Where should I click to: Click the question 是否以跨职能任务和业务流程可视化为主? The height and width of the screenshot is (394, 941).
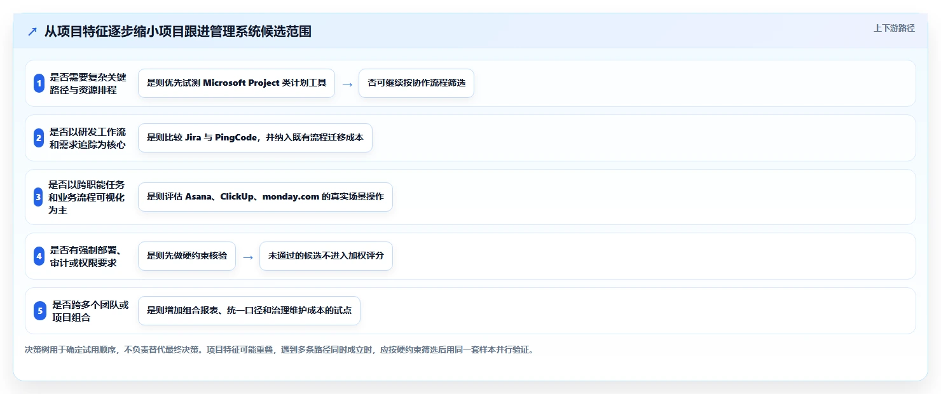point(86,197)
